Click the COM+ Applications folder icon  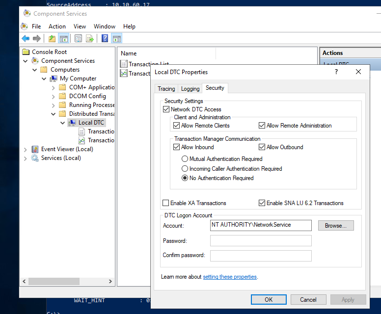point(62,87)
